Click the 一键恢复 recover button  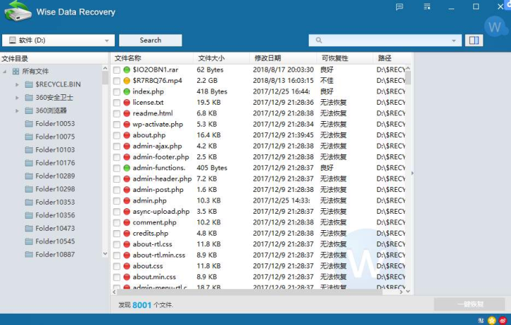pos(469,304)
